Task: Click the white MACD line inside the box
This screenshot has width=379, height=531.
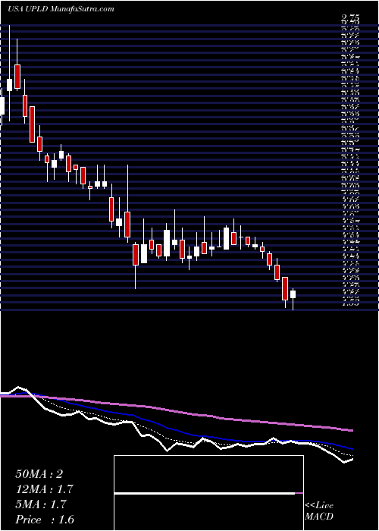Action: [205, 493]
